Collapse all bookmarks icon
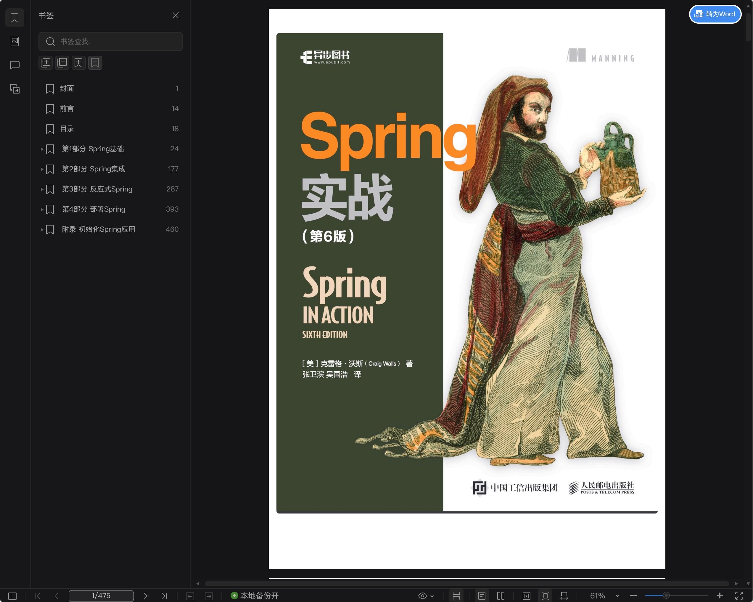 point(62,63)
